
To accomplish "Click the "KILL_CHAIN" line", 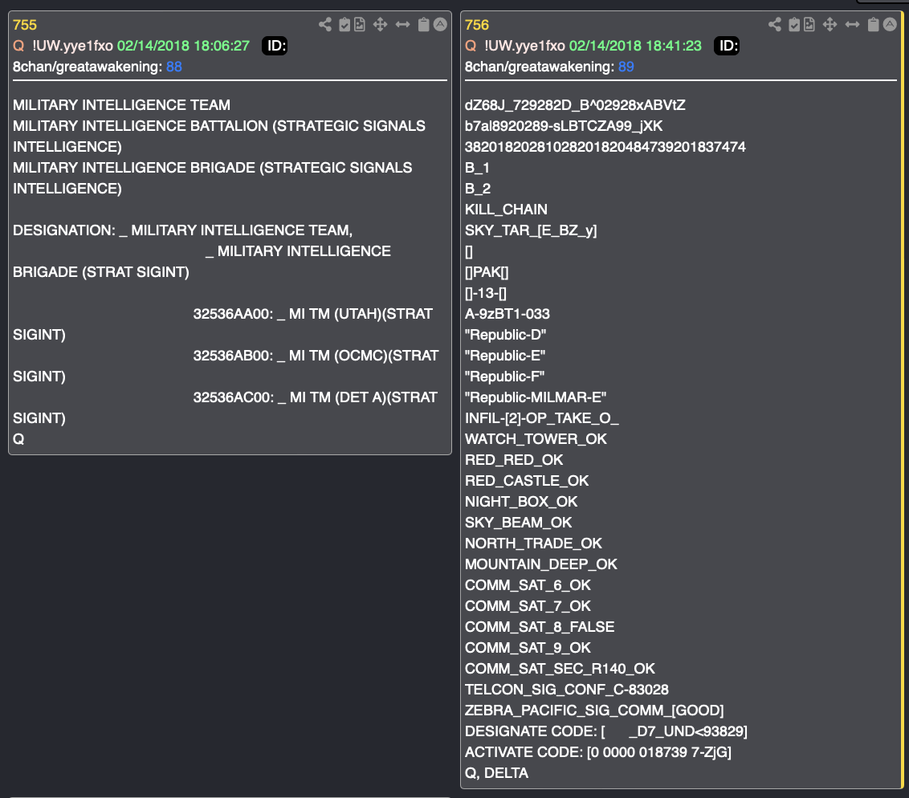I will pyautogui.click(x=506, y=210).
